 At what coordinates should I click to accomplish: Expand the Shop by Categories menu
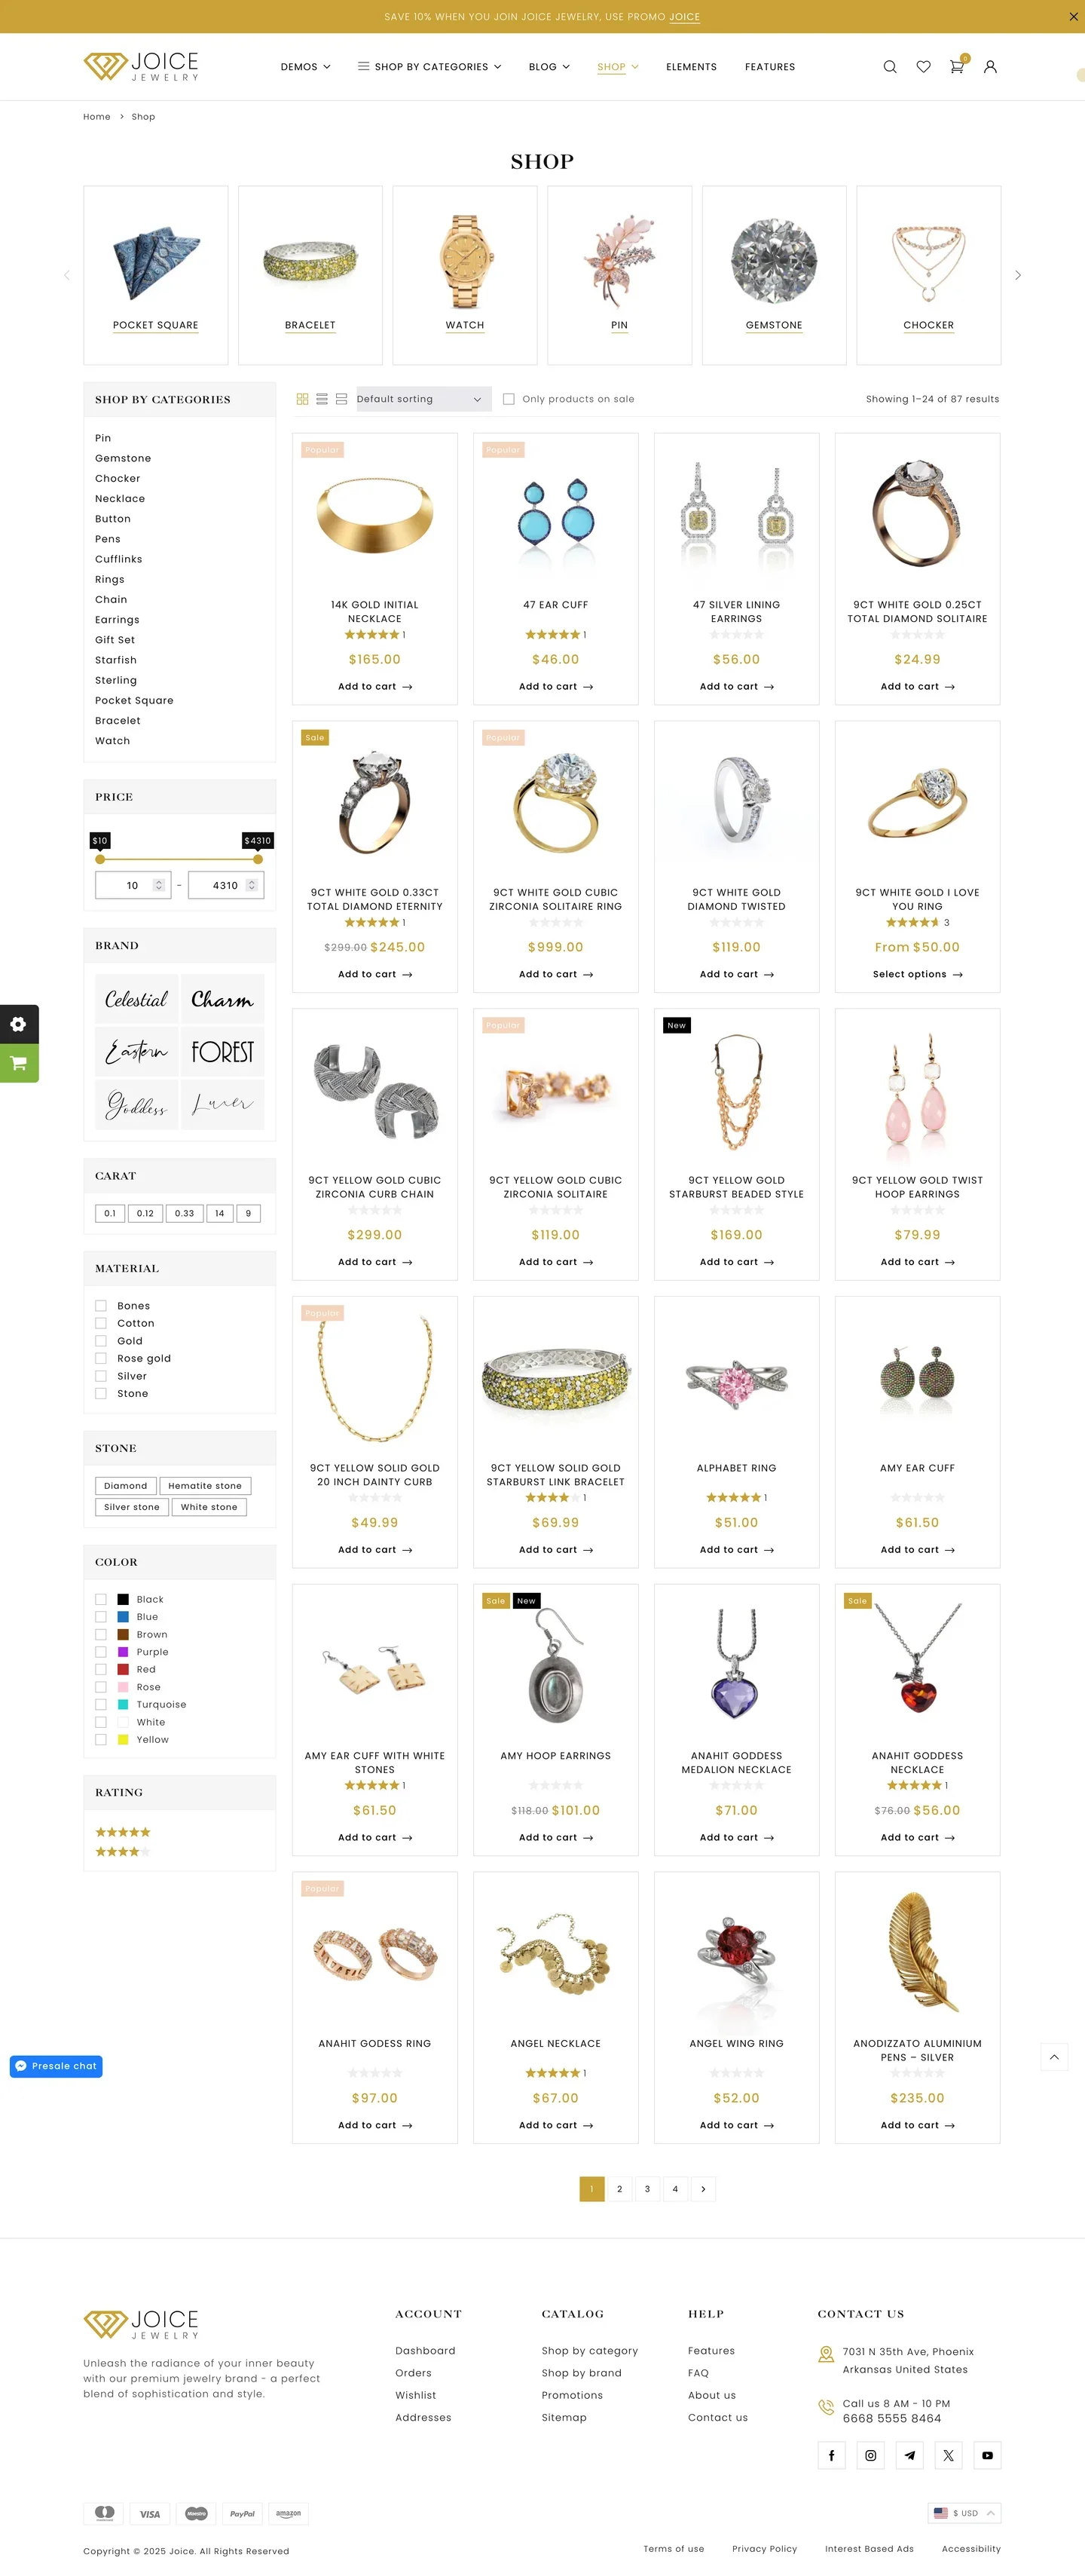(429, 67)
